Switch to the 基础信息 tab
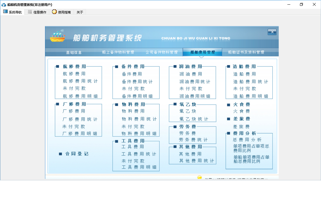This screenshot has width=321, height=208. click(74, 53)
